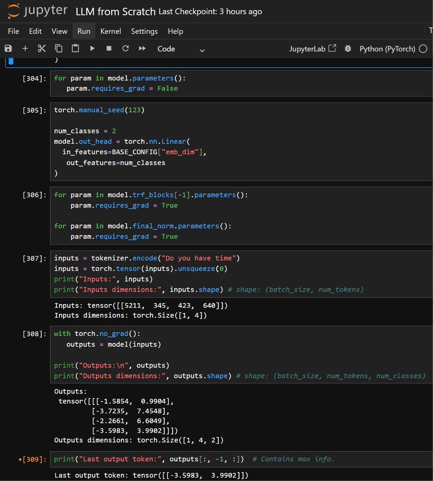
Task: Click the 'Outputs:' output label
Action: pos(70,392)
